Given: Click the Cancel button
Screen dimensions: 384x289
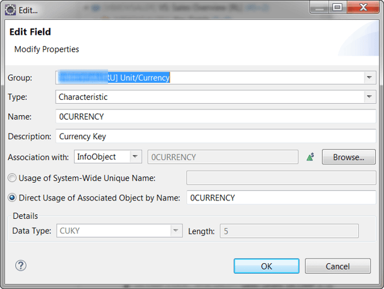Looking at the screenshot, I should (338, 266).
